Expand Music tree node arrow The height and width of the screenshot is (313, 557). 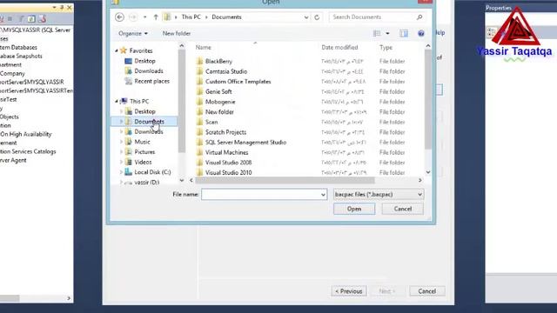[121, 142]
